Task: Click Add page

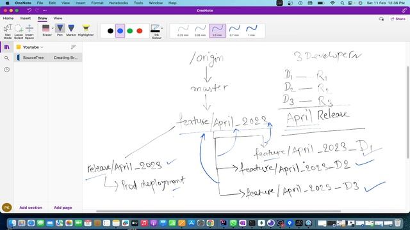Action: point(63,208)
